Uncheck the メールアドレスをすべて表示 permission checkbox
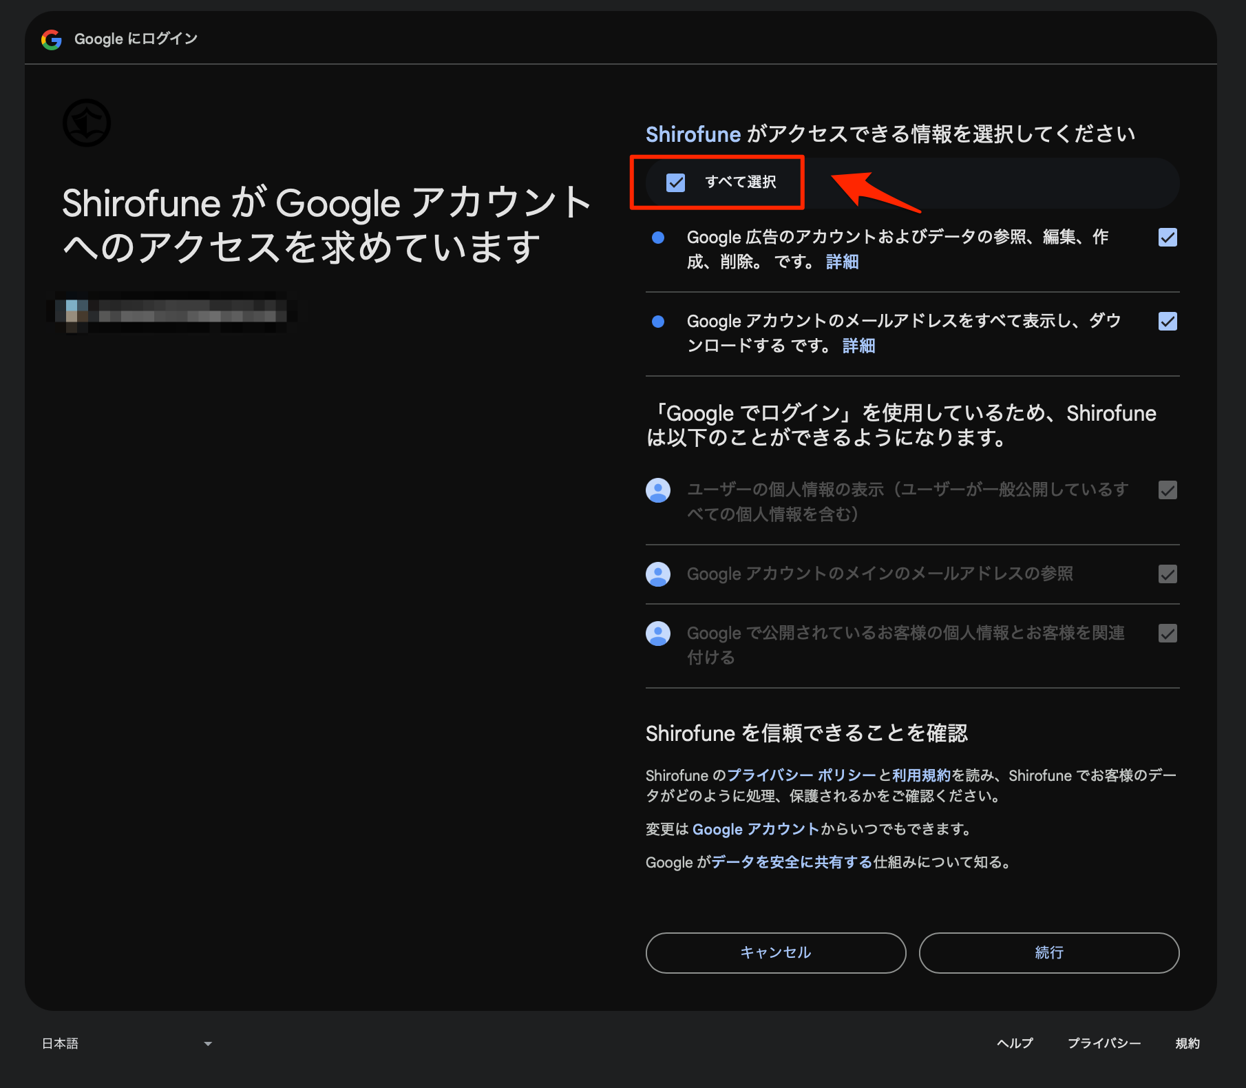Viewport: 1246px width, 1088px height. coord(1168,322)
